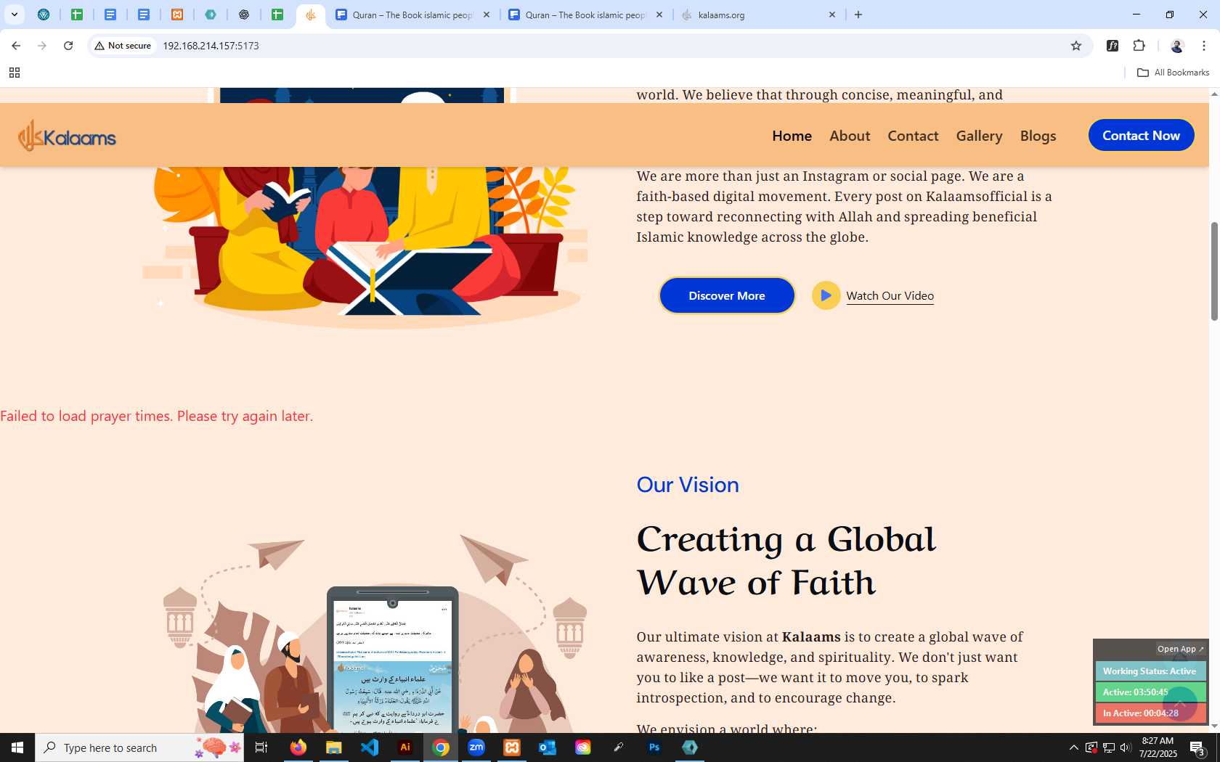
Task: Click the scrollbar down arrow
Action: tap(1214, 725)
